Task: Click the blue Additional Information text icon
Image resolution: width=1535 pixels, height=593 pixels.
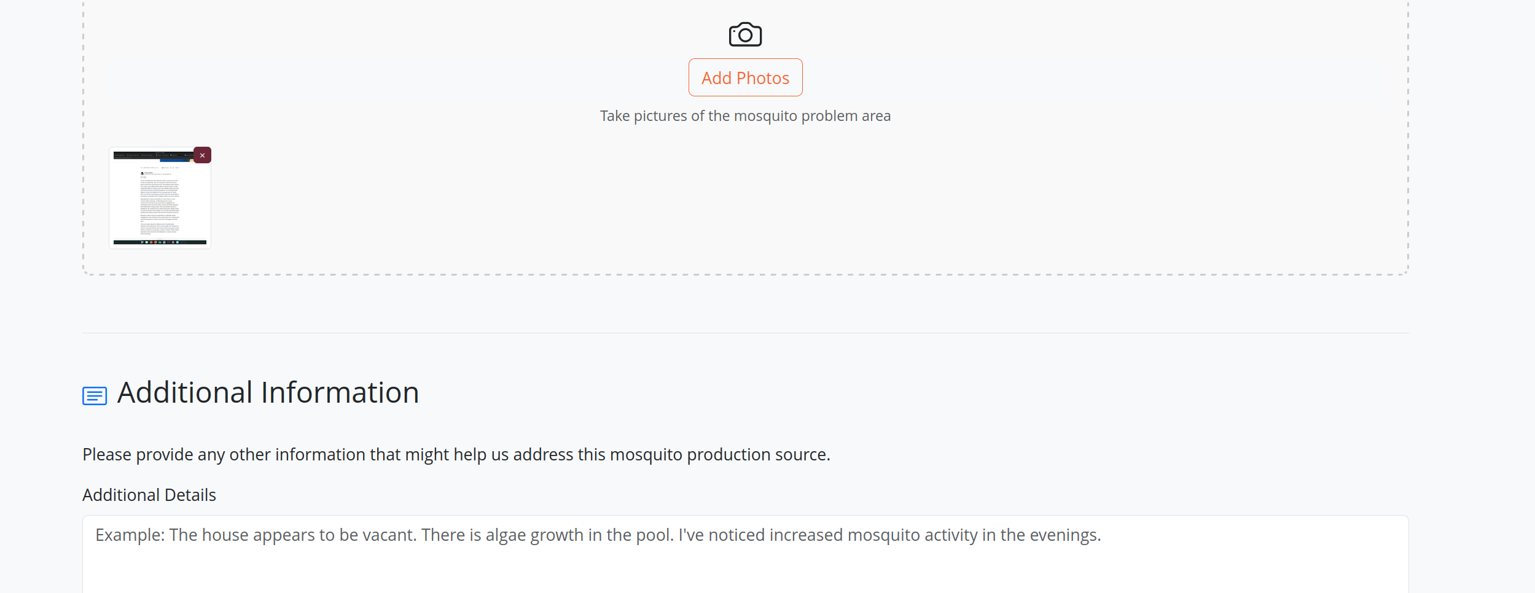Action: point(95,395)
